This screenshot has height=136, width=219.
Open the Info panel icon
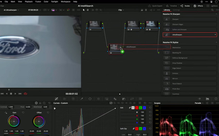216,99
